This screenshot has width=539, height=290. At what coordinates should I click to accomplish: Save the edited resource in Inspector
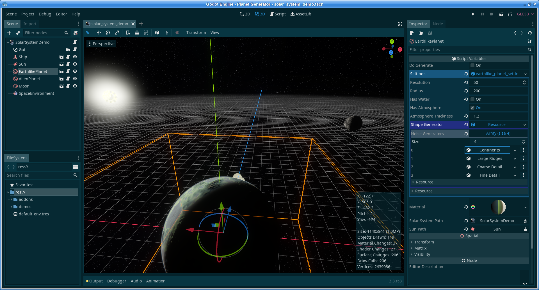pyautogui.click(x=430, y=33)
